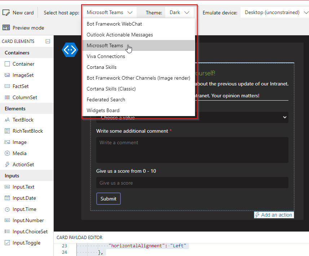Select the Input.Number element icon
The width and height of the screenshot is (309, 256).
pyautogui.click(x=7, y=220)
